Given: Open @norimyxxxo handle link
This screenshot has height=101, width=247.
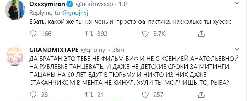Looking at the screenshot, I should 94,4.
